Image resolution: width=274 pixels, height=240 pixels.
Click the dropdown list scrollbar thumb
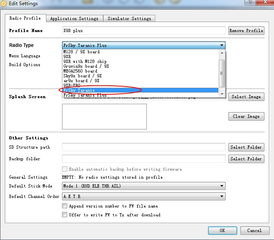[222, 73]
